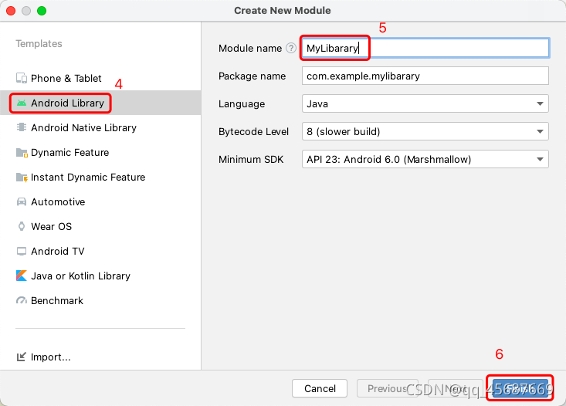Select Android TV template

[x=100, y=251]
